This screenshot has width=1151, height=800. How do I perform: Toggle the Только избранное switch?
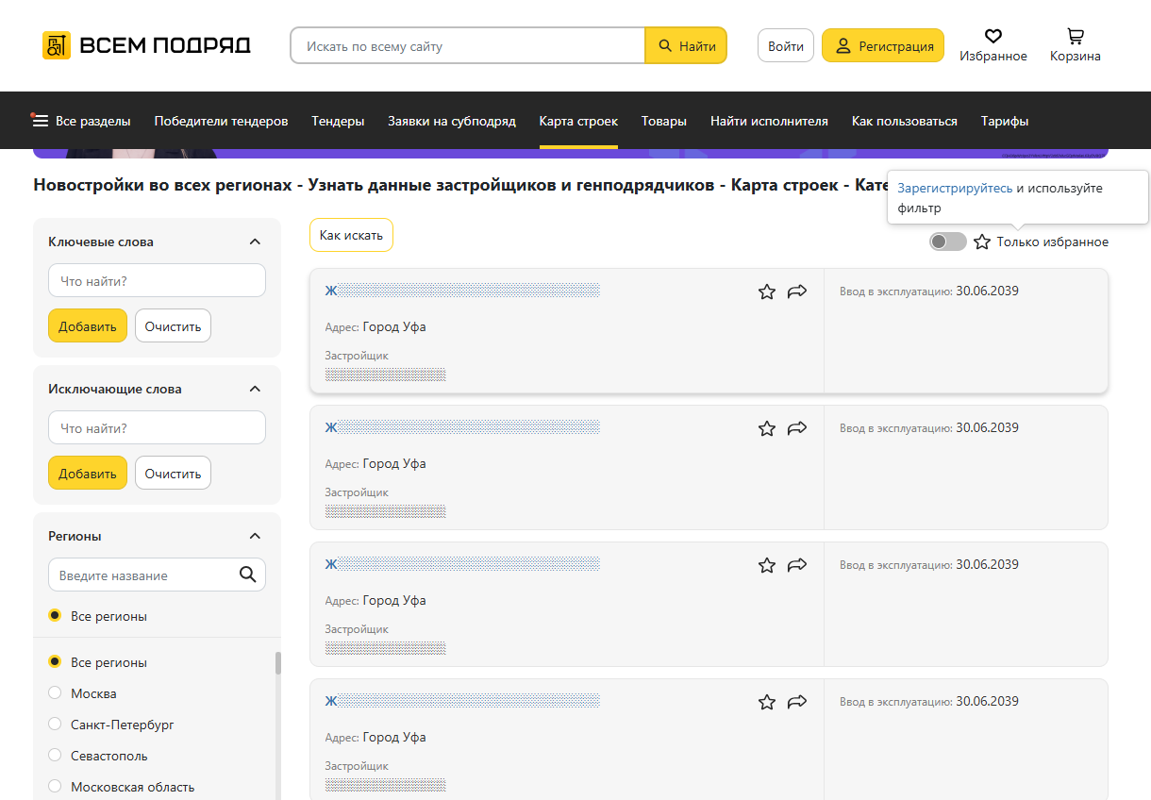coord(947,242)
